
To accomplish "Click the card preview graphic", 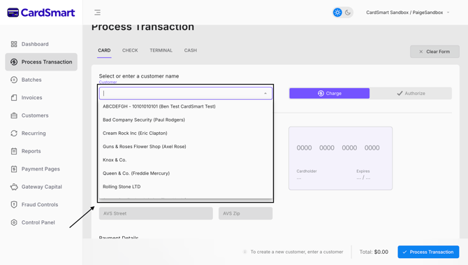I will point(340,158).
